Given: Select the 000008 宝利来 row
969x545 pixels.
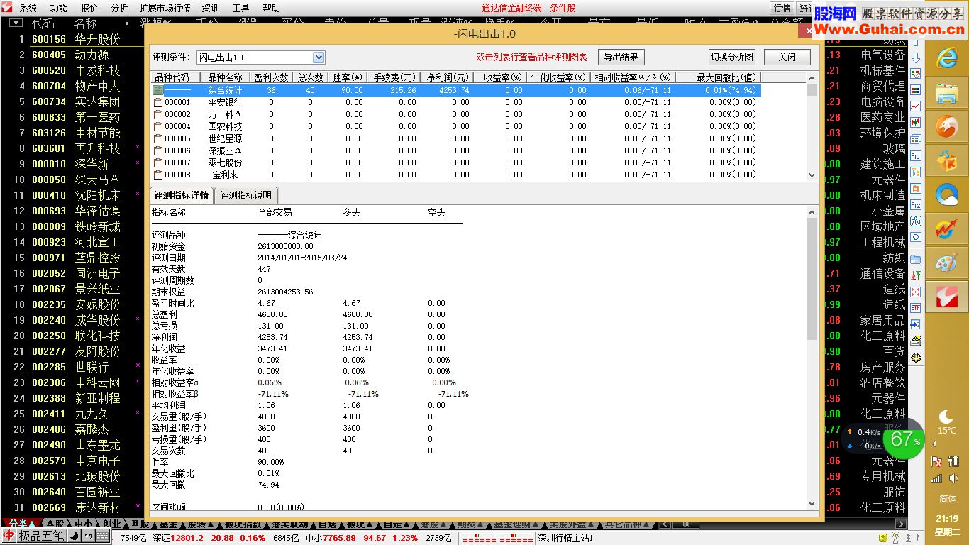Looking at the screenshot, I should (x=455, y=175).
